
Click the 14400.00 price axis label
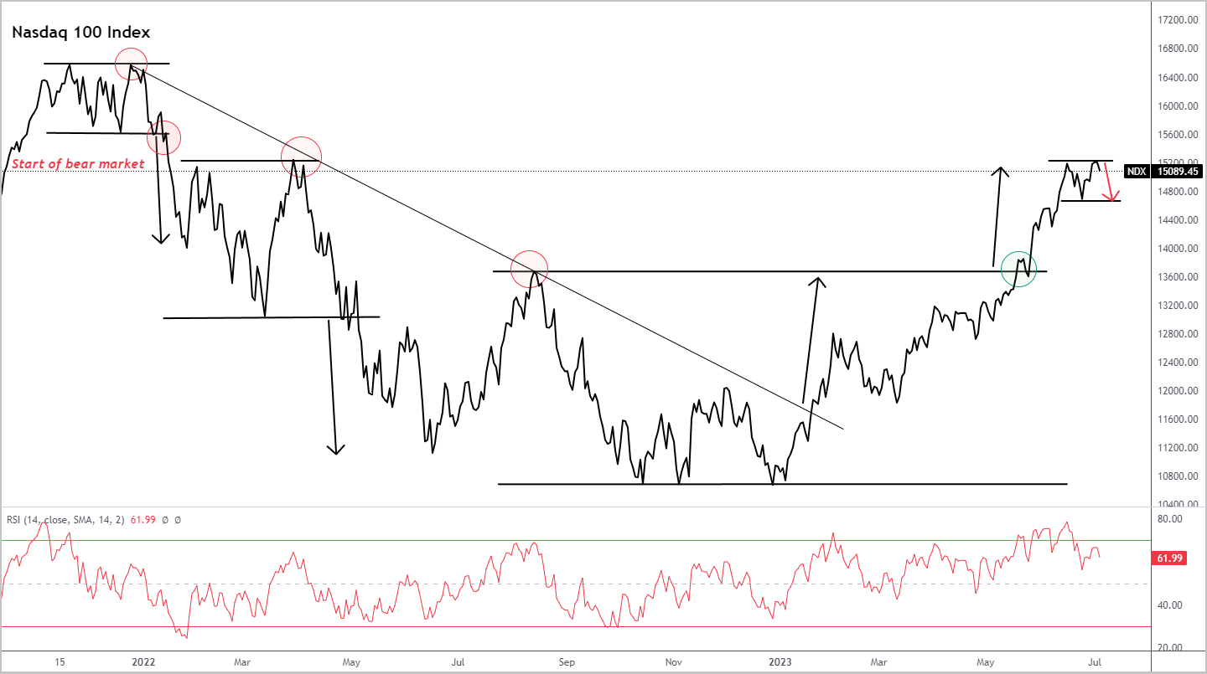(1177, 220)
